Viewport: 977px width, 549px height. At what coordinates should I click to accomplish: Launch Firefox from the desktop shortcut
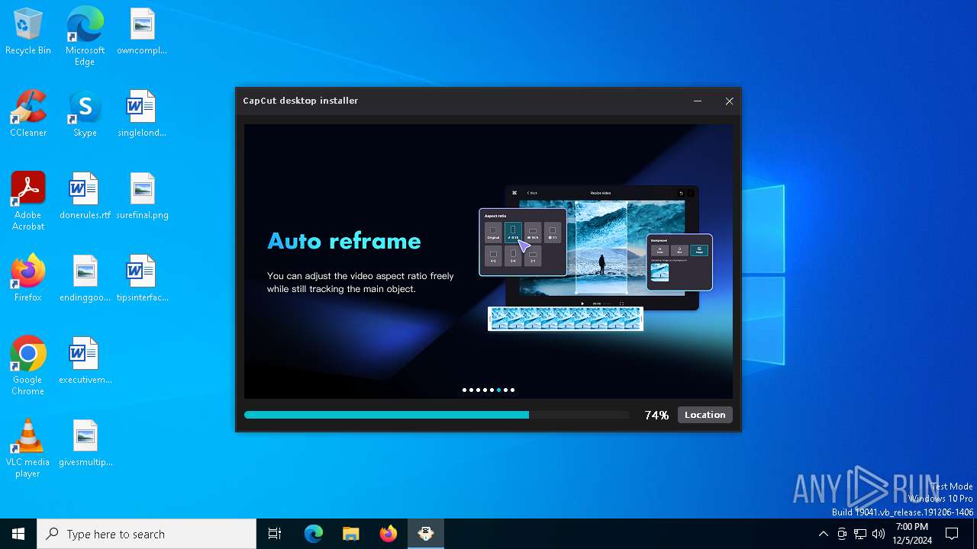tap(28, 279)
